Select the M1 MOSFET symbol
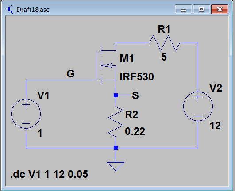This screenshot has height=191, width=235. point(106,65)
